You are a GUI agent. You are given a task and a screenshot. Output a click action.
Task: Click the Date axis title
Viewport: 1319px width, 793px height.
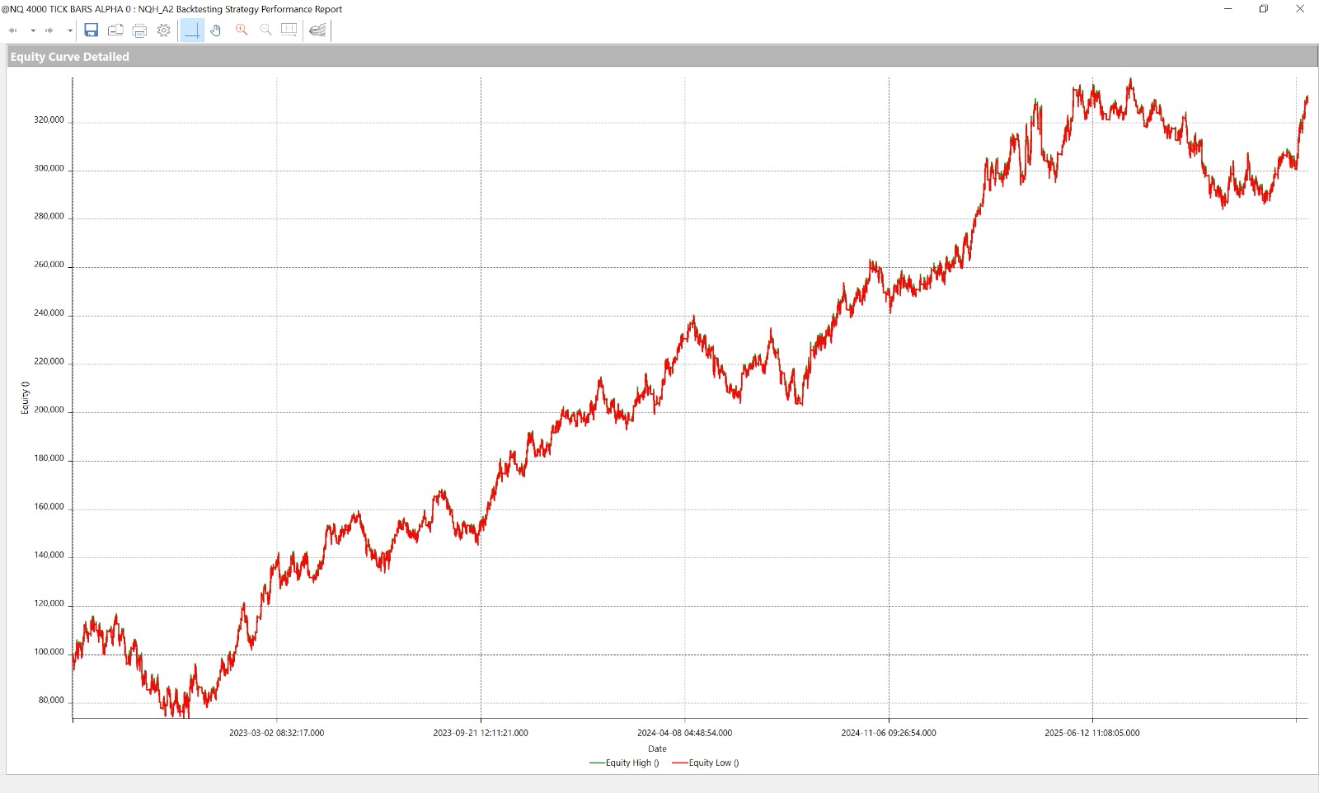coord(657,749)
